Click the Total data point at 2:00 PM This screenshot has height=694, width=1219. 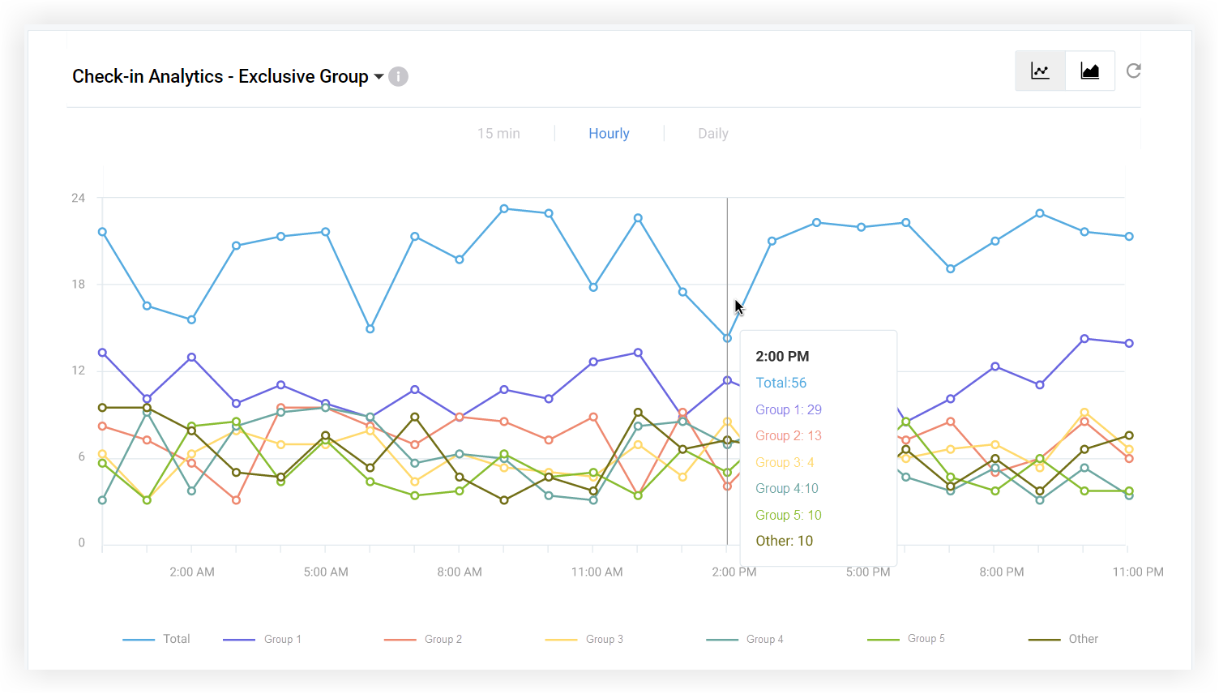coord(727,338)
